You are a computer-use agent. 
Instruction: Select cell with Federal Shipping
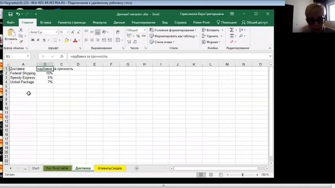click(23, 73)
